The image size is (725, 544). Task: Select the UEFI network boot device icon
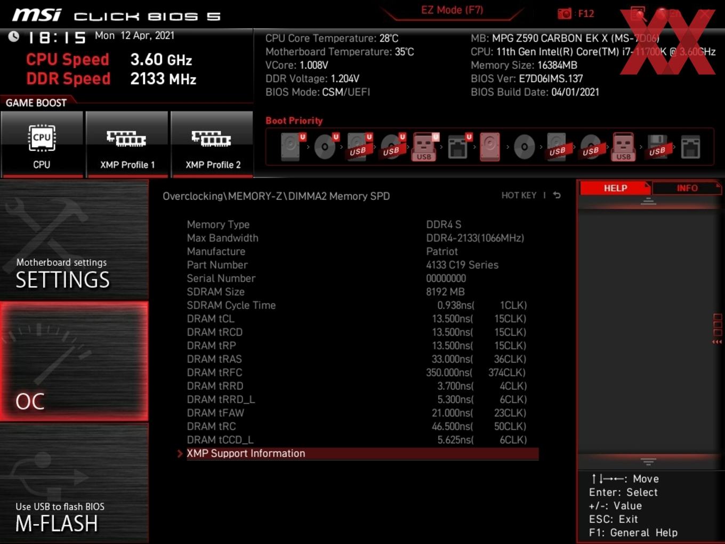pyautogui.click(x=458, y=147)
